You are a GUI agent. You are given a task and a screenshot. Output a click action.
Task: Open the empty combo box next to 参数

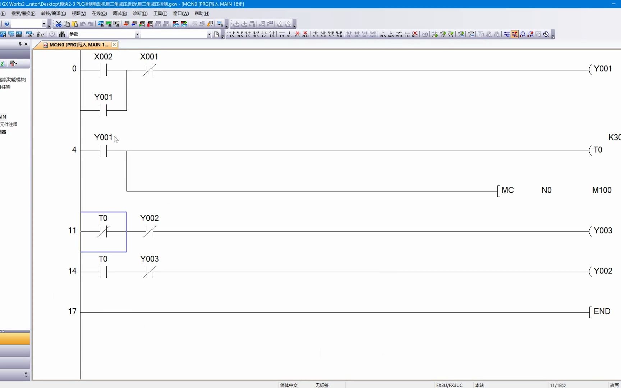pyautogui.click(x=209, y=34)
